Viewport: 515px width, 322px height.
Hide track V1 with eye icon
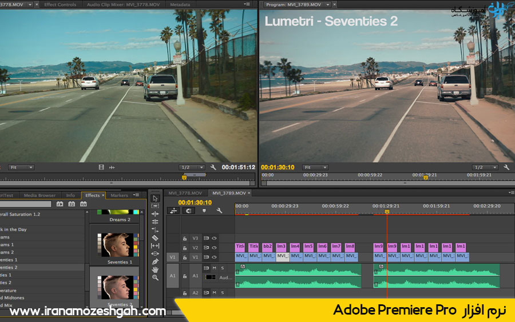pyautogui.click(x=215, y=257)
